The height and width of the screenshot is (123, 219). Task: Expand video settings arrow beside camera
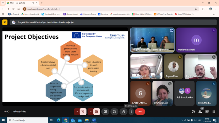point(91,112)
